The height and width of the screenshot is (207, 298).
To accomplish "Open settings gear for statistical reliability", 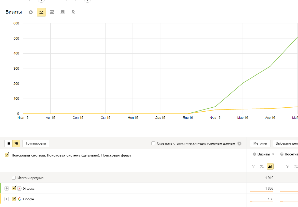I will [x=239, y=143].
